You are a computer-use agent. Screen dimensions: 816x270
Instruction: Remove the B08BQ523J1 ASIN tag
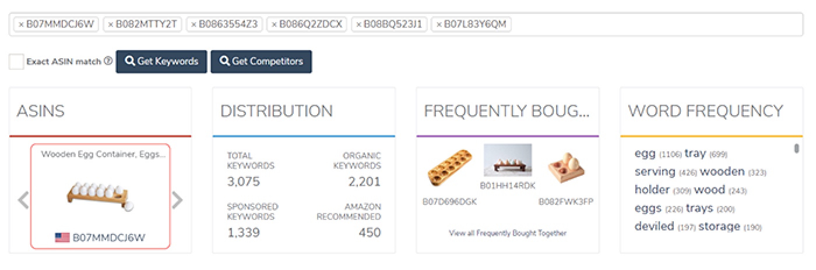pyautogui.click(x=359, y=24)
